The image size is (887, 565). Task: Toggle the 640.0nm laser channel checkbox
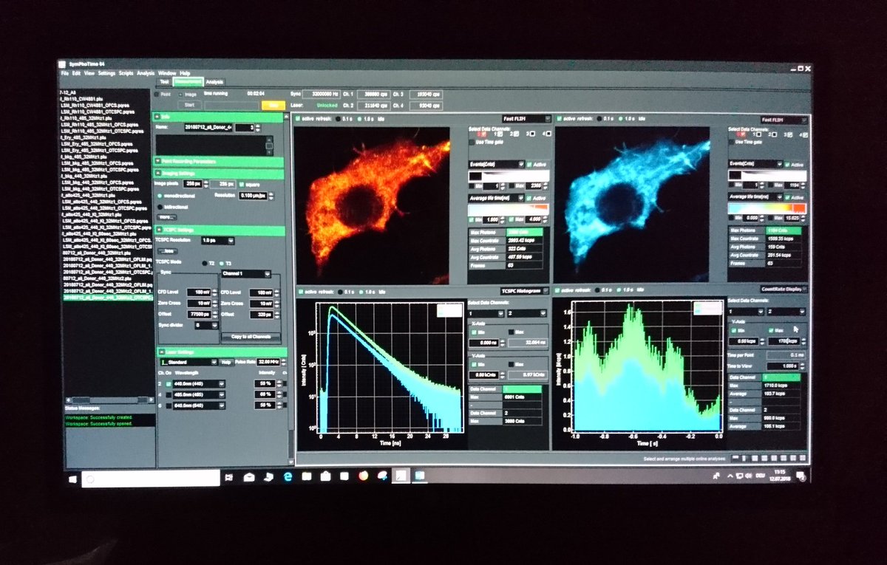pos(169,405)
